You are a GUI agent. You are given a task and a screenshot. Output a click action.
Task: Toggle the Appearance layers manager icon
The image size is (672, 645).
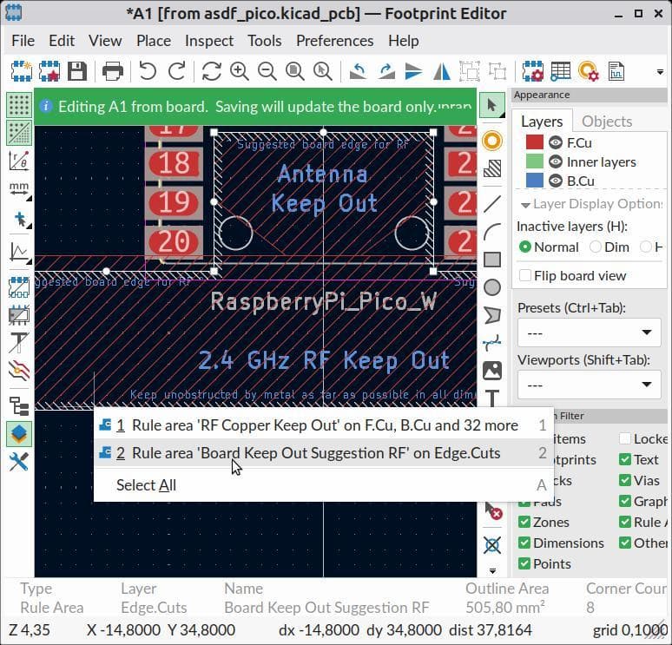coord(19,434)
